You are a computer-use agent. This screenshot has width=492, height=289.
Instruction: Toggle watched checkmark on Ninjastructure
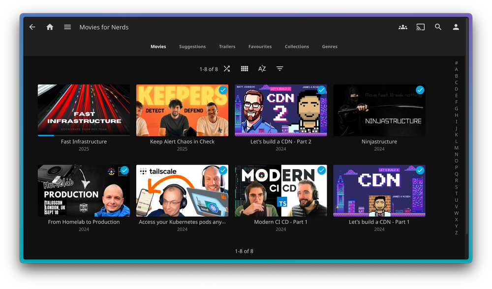(x=420, y=90)
